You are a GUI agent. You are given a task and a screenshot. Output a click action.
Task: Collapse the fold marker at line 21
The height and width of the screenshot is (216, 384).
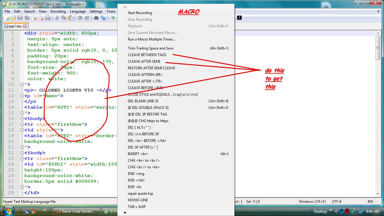point(22,147)
